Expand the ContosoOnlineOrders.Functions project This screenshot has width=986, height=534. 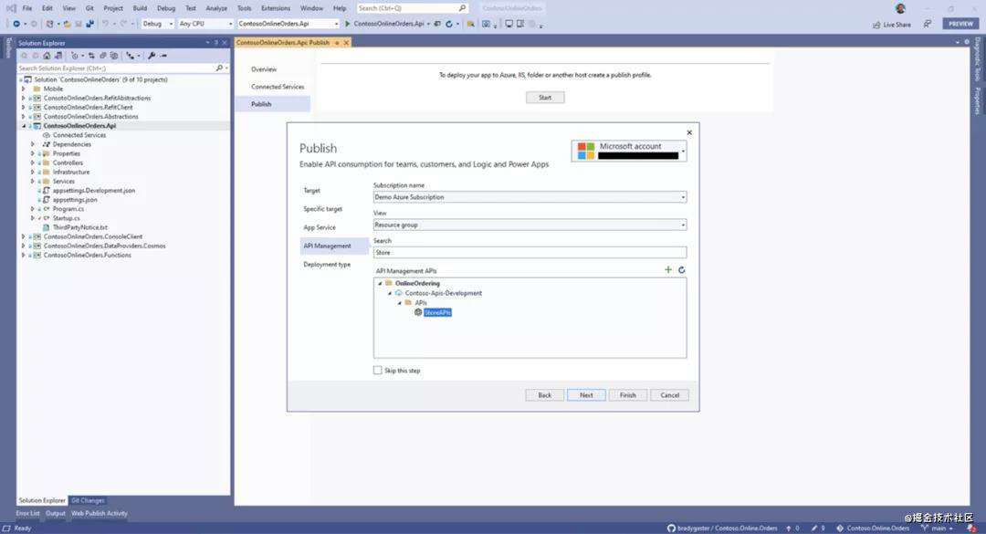tap(24, 256)
